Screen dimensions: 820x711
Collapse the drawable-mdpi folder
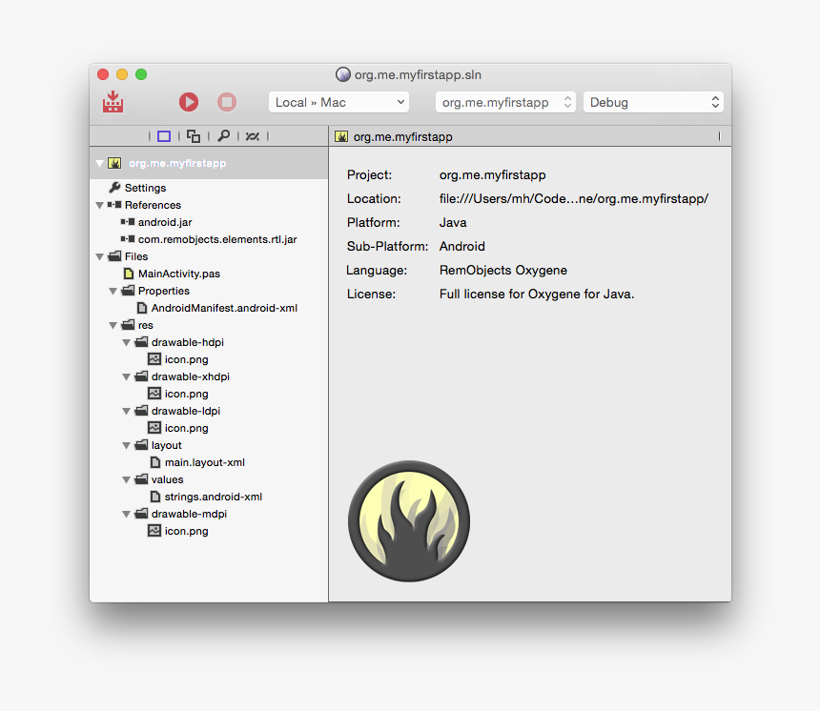(x=126, y=515)
